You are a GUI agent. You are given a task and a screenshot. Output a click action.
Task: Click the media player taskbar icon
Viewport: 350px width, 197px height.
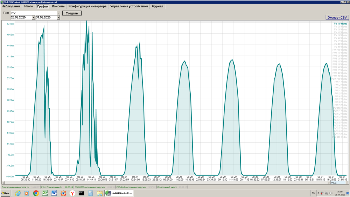27,193
